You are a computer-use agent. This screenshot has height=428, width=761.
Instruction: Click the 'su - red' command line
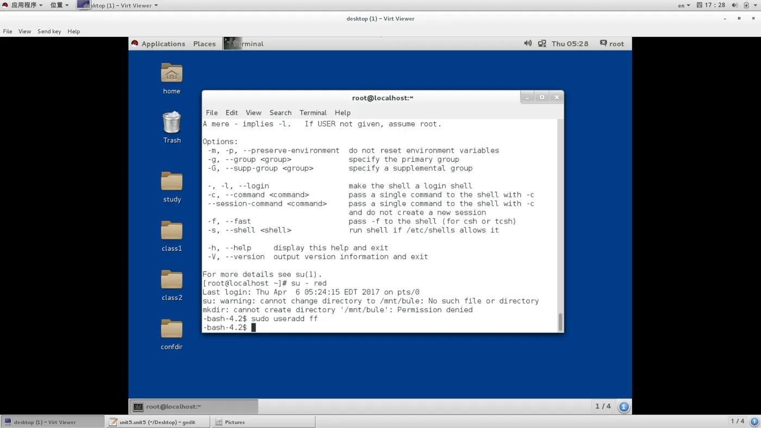[x=264, y=283]
